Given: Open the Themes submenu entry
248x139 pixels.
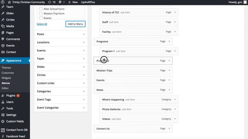Looking at the screenshot, I should click(6, 68).
